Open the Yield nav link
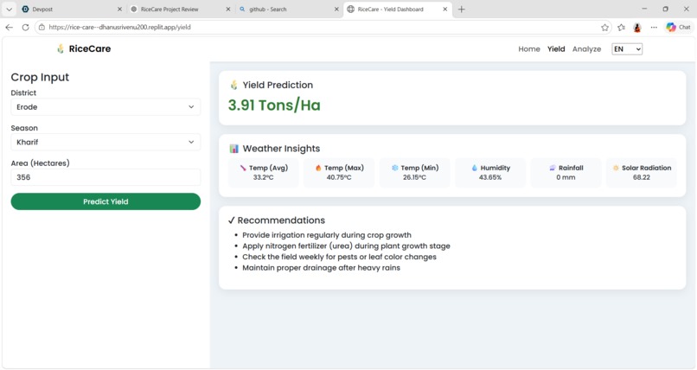Viewport: 697px width, 370px height. click(x=556, y=49)
